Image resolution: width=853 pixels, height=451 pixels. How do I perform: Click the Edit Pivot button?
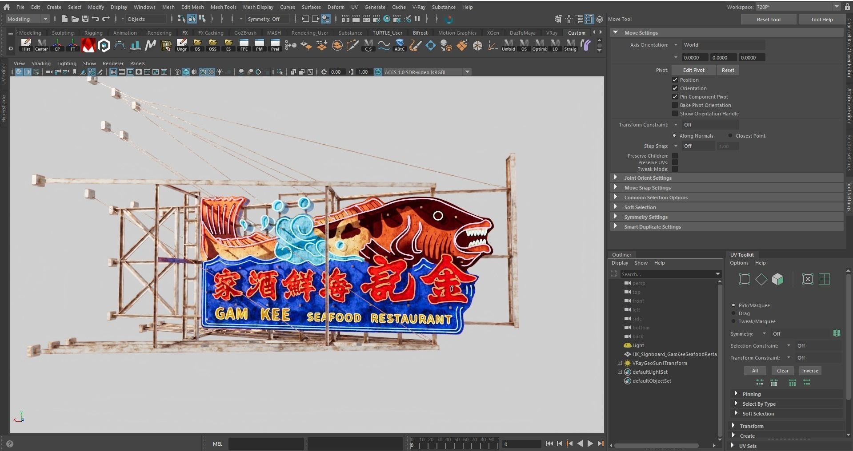coord(693,70)
